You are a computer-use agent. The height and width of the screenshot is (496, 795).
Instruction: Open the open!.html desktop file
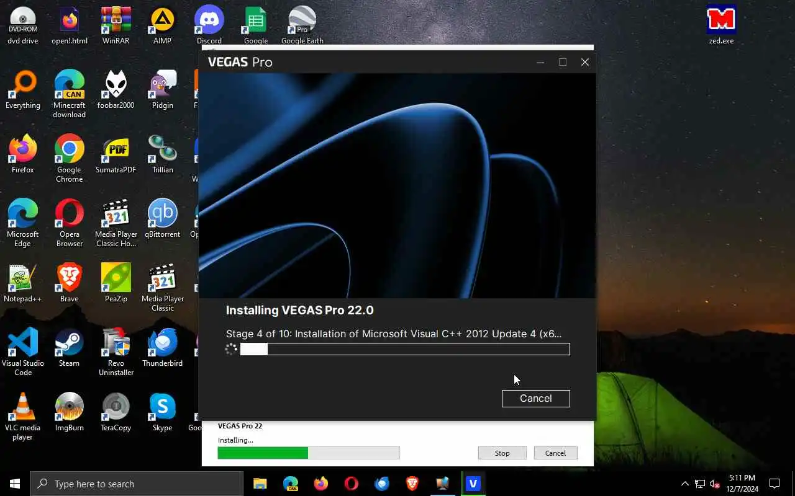pyautogui.click(x=70, y=25)
